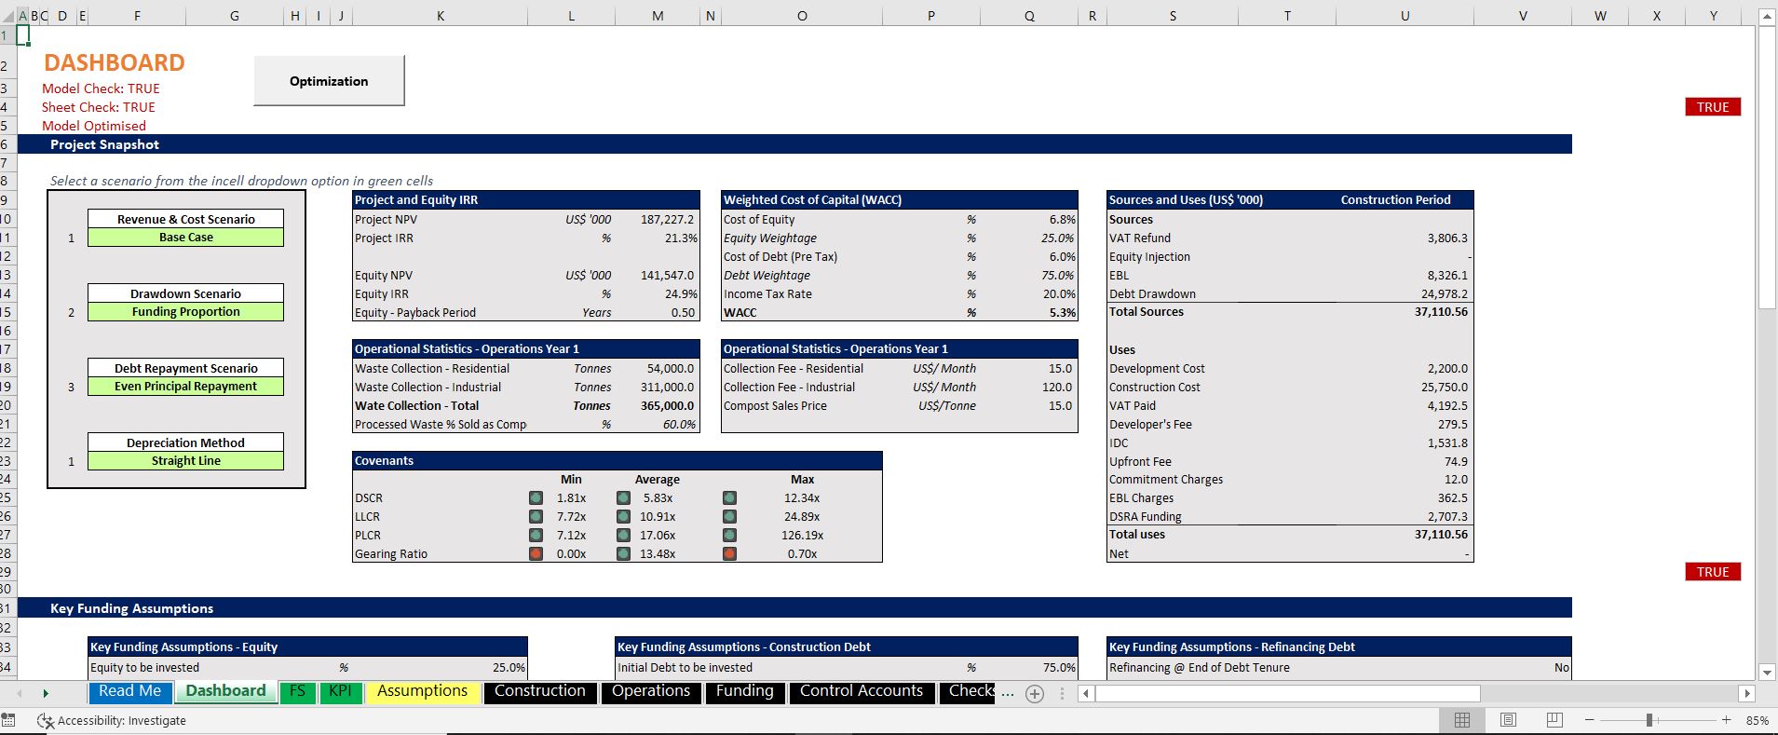Click lower red TRUE check cell
This screenshot has width=1778, height=735.
click(x=1712, y=572)
